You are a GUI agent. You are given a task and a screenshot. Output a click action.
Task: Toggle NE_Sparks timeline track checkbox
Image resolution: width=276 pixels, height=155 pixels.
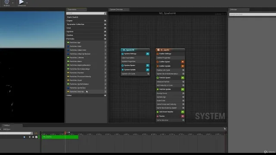click(36, 137)
